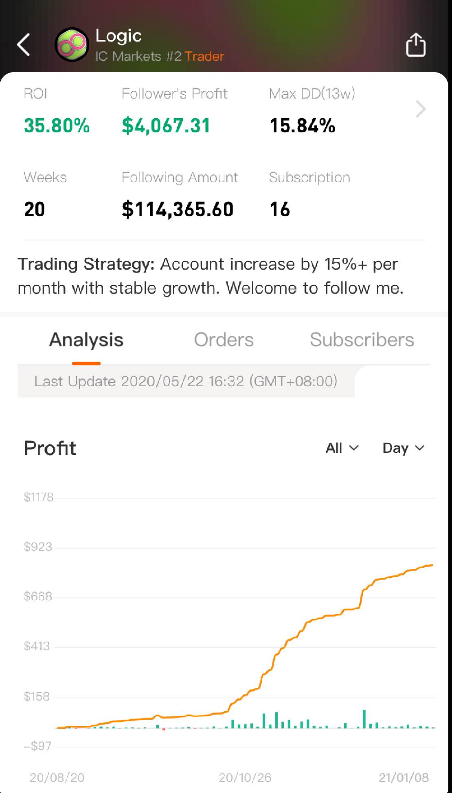The height and width of the screenshot is (793, 452).
Task: Select the Analysis tab
Action: coord(86,340)
